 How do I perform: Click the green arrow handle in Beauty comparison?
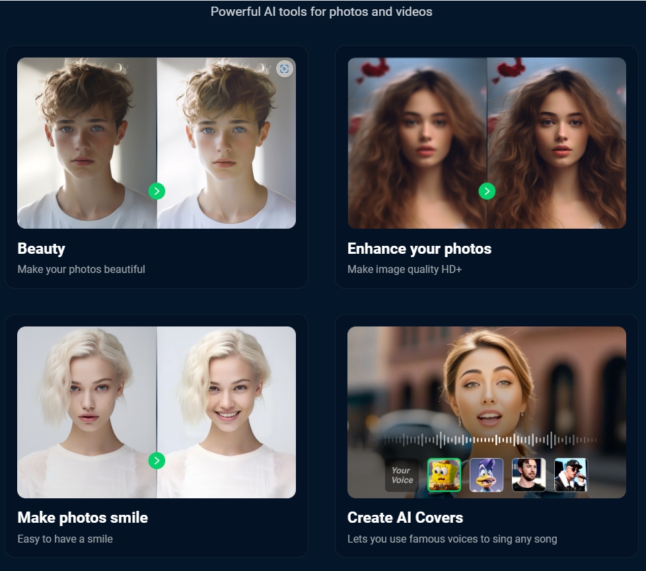pyautogui.click(x=157, y=191)
